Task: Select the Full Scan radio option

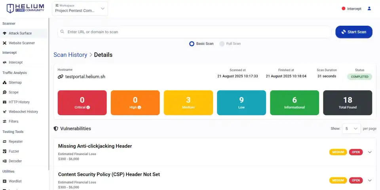Action: point(222,44)
